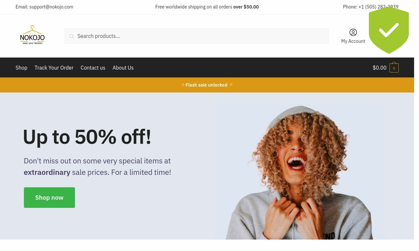Click the My Account label
Screen dimensions: 419x251
pos(353,41)
